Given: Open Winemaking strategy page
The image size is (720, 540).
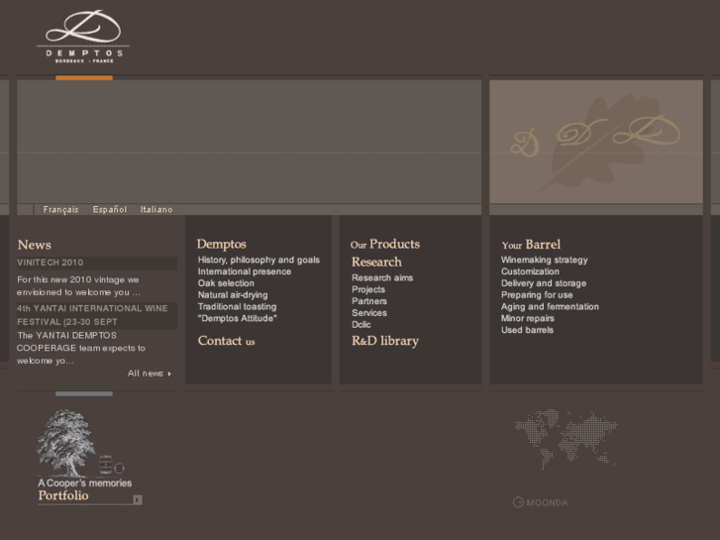Looking at the screenshot, I should [x=544, y=261].
